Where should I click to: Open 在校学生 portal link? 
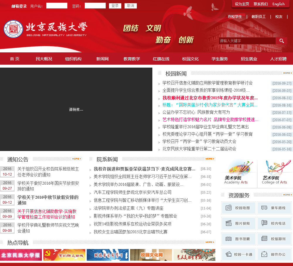click(235, 17)
